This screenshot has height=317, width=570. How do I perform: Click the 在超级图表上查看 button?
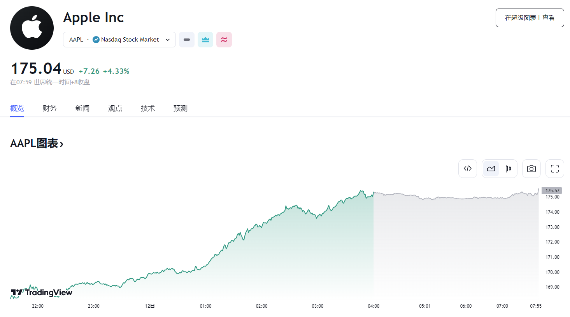(x=530, y=18)
